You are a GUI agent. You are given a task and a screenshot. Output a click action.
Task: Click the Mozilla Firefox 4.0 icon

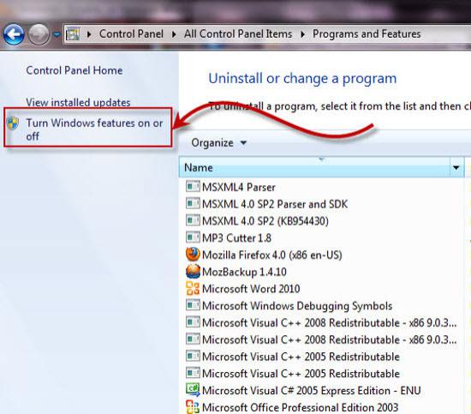[193, 254]
